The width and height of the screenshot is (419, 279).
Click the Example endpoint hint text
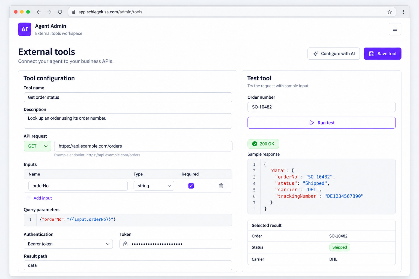97,155
